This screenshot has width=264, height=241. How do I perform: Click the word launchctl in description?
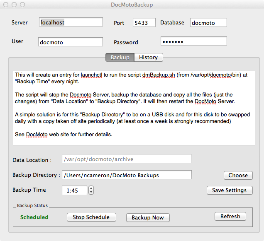point(91,75)
